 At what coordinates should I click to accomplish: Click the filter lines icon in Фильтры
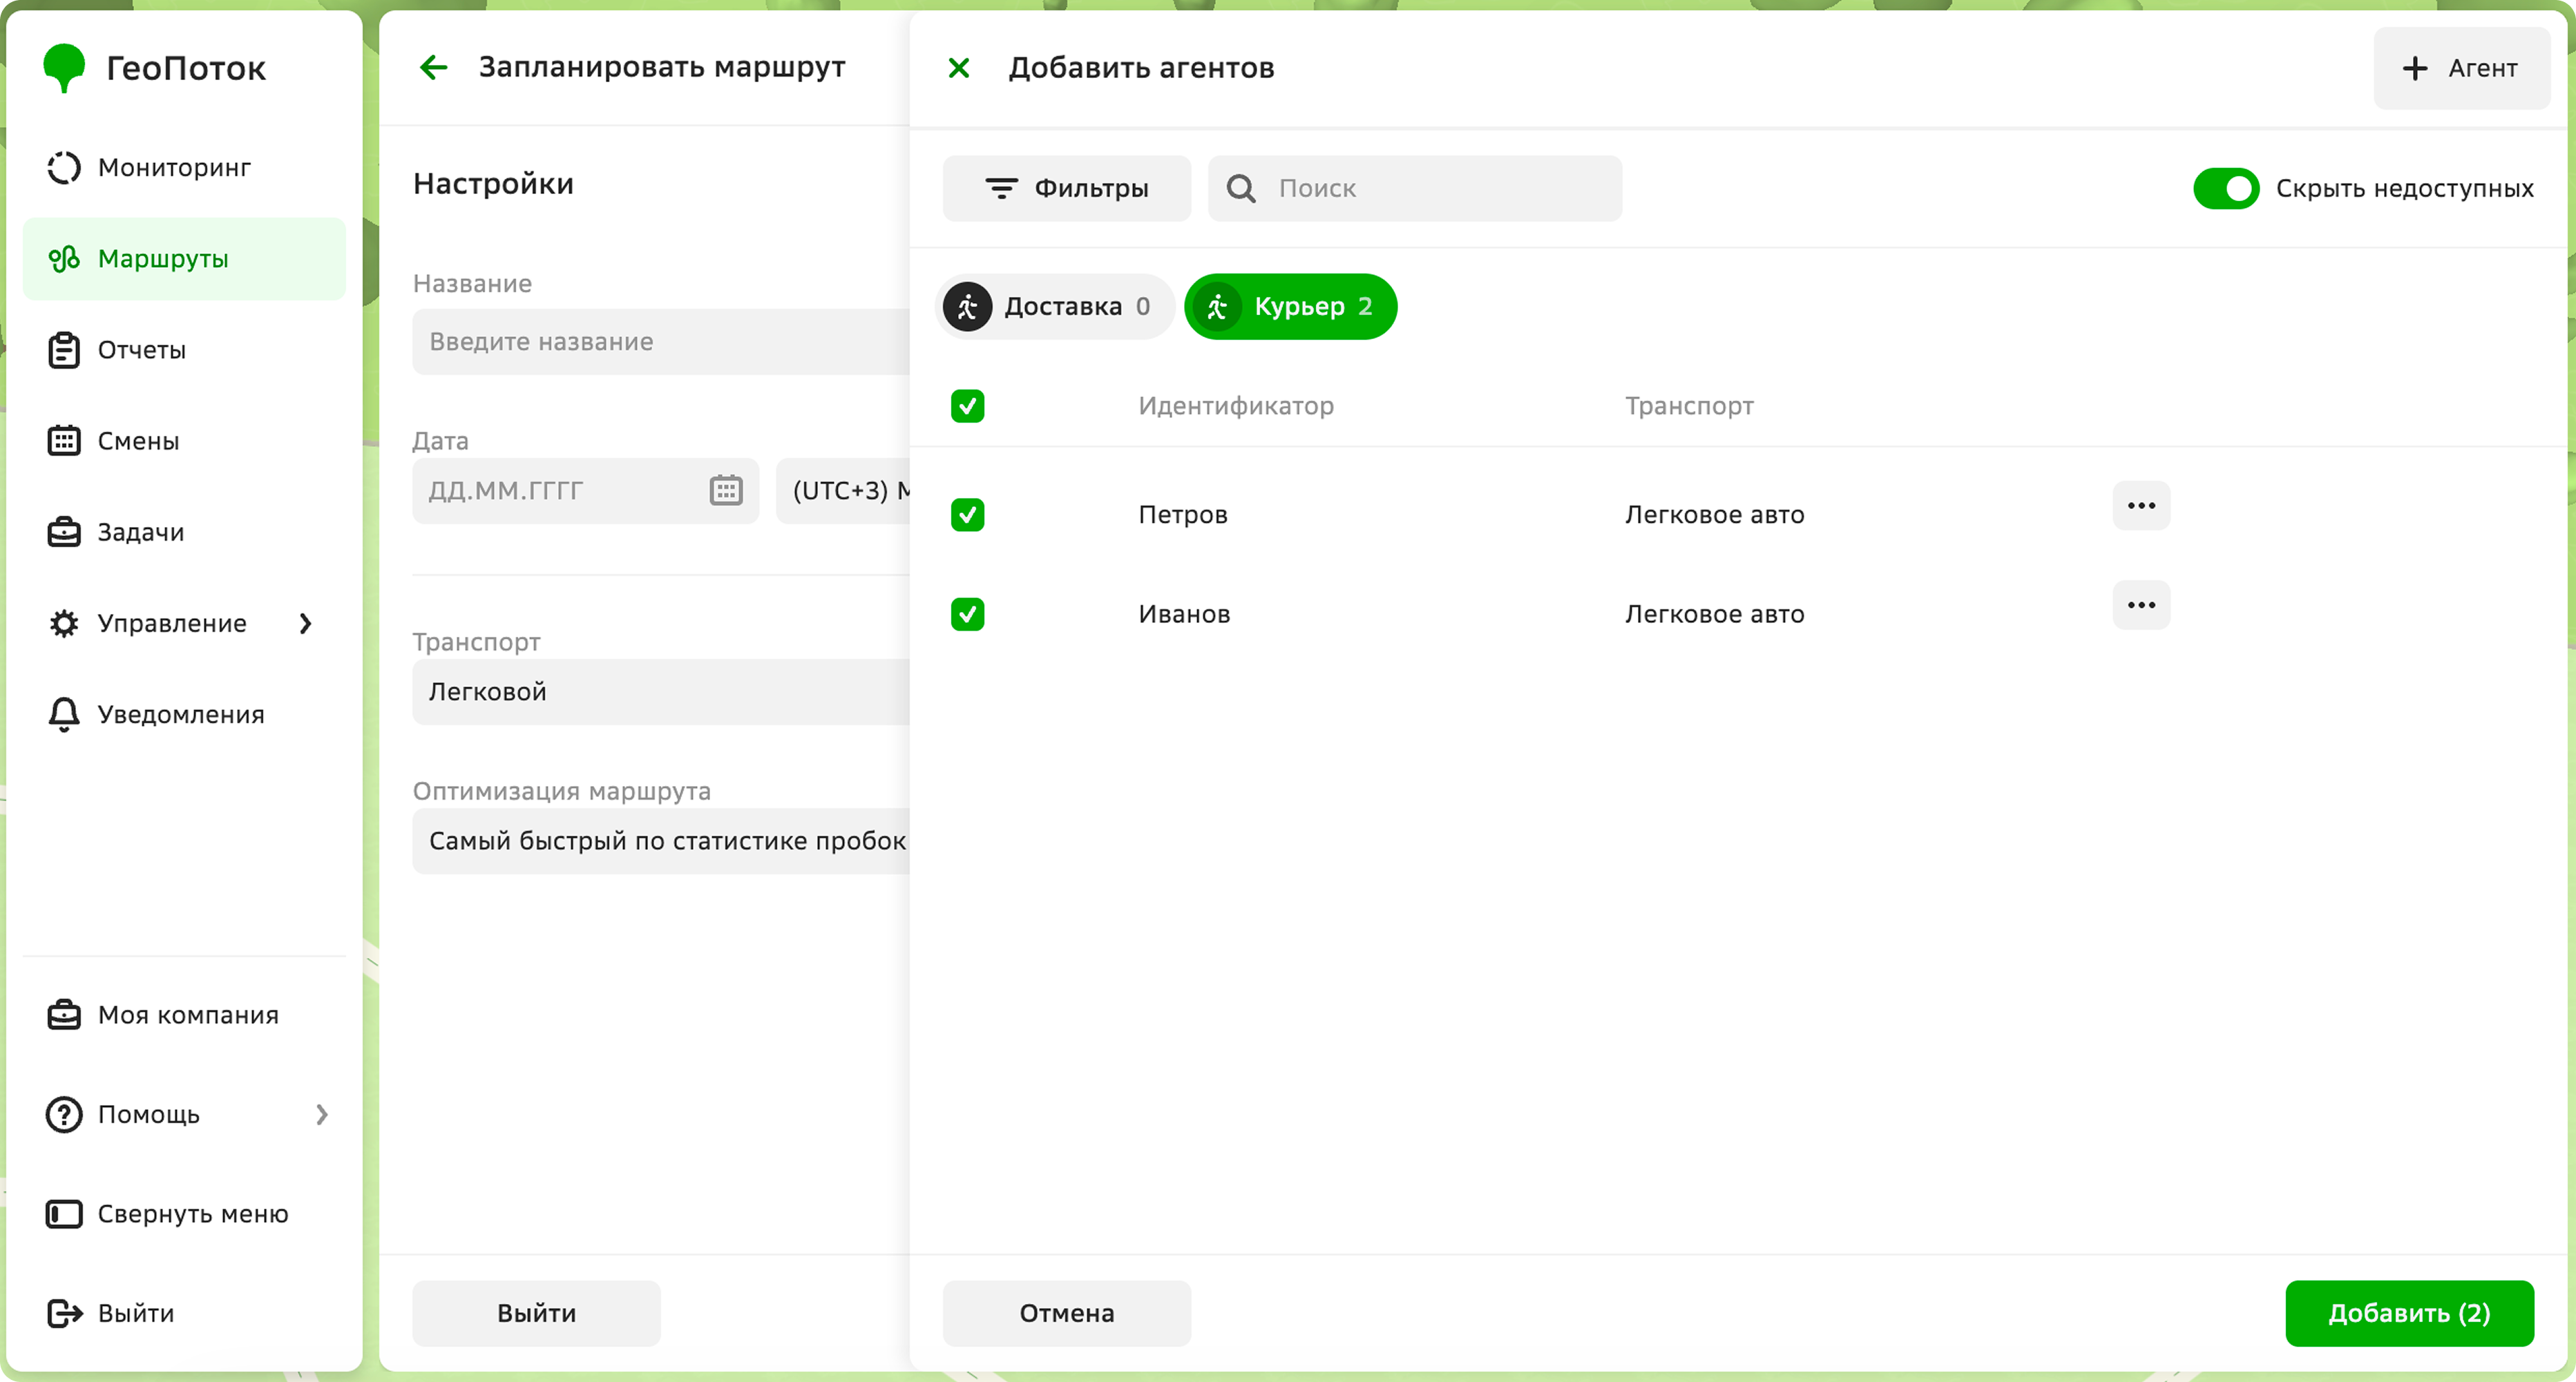point(1001,188)
